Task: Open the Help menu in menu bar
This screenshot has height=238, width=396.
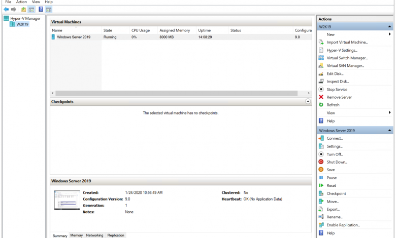Action: [x=49, y=2]
